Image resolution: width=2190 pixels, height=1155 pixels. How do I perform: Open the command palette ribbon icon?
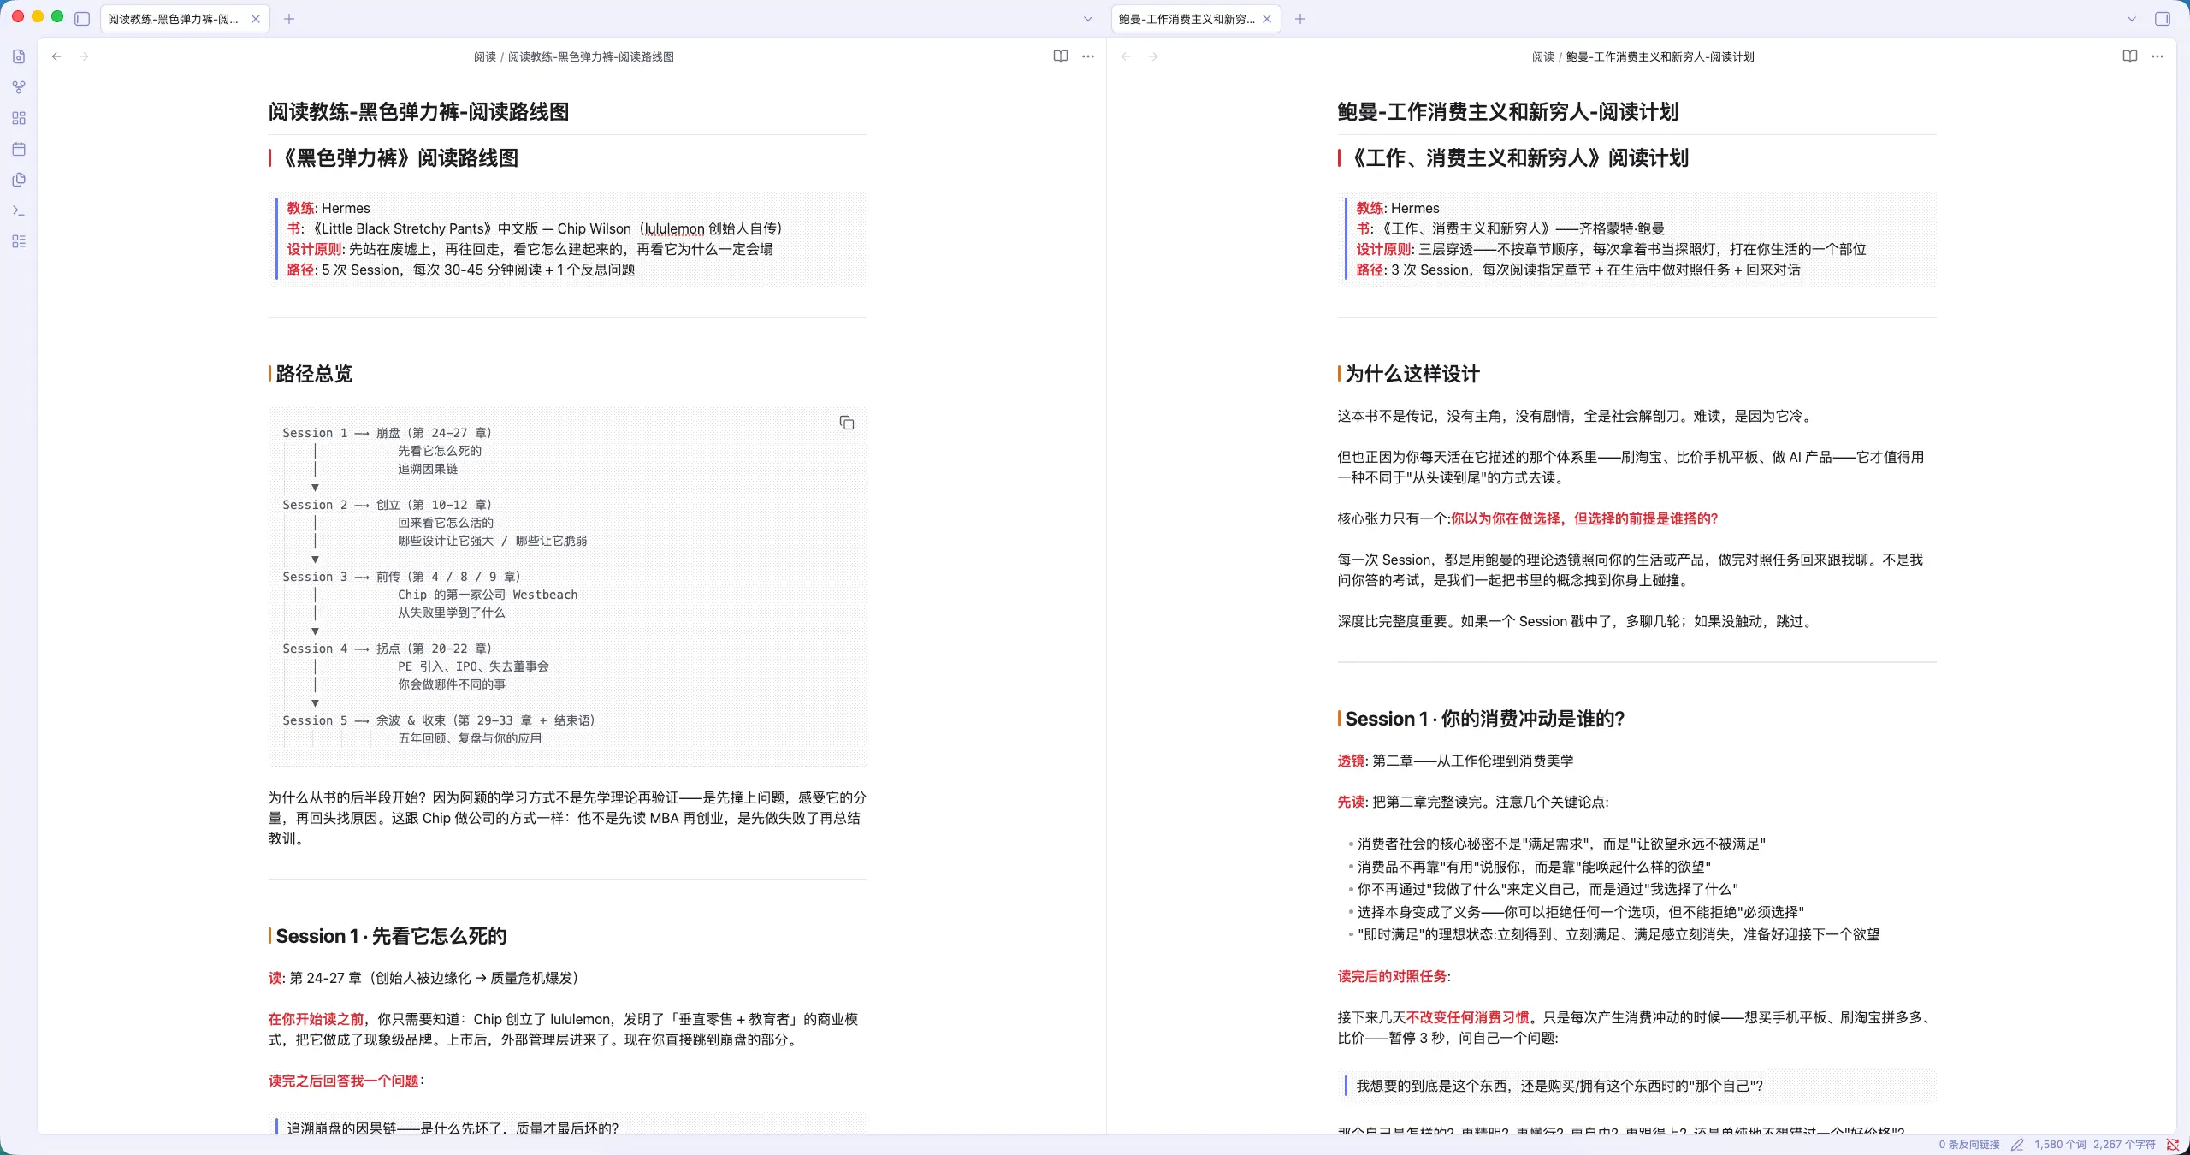[x=19, y=210]
